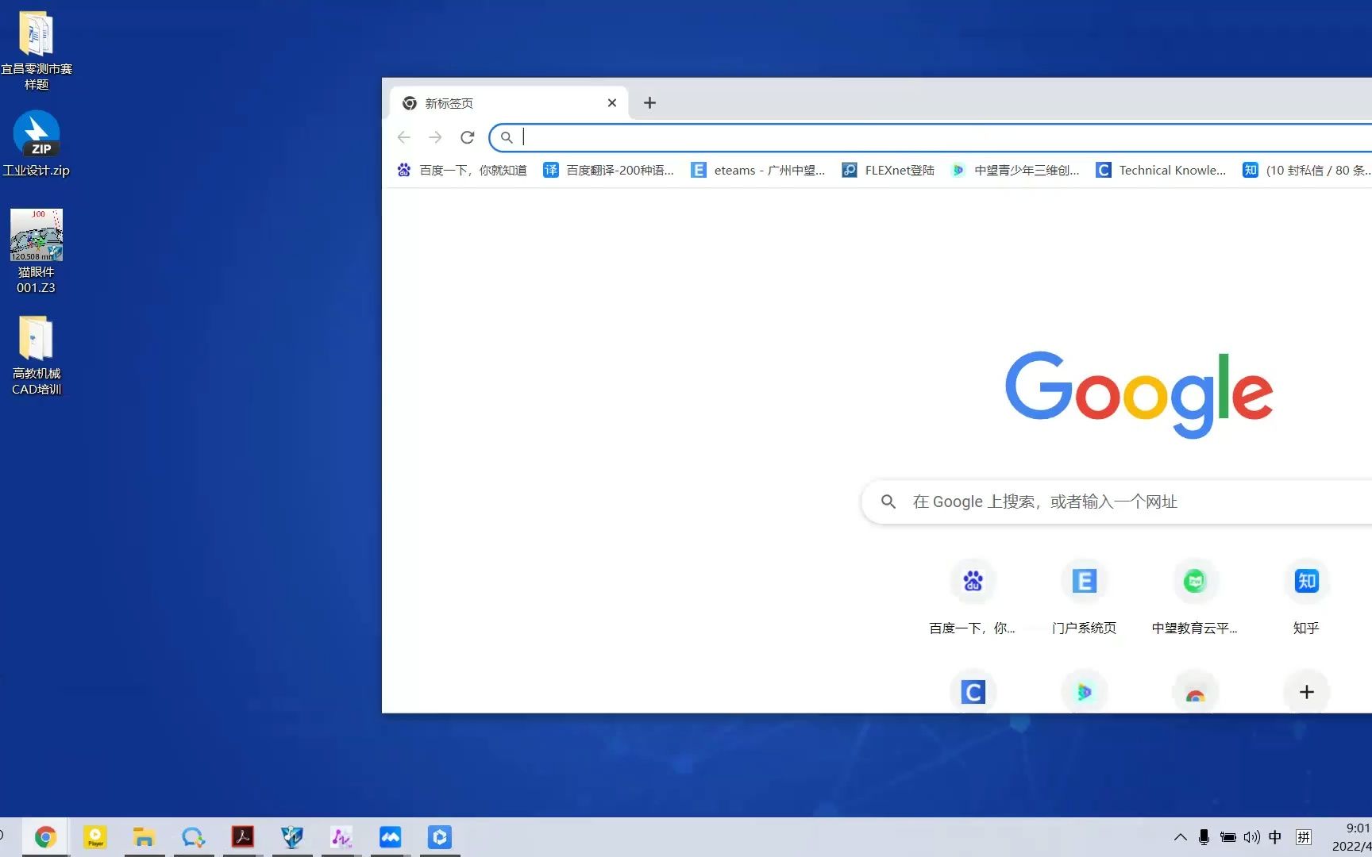The image size is (1372, 857).
Task: Open Adobe Acrobat from taskbar
Action: pyautogui.click(x=242, y=837)
